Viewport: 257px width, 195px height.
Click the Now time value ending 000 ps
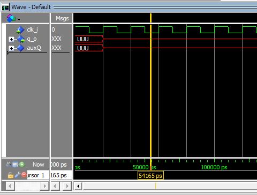[x=59, y=164]
